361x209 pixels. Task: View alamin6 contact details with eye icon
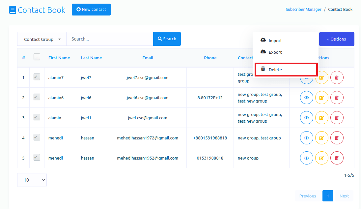(x=306, y=98)
